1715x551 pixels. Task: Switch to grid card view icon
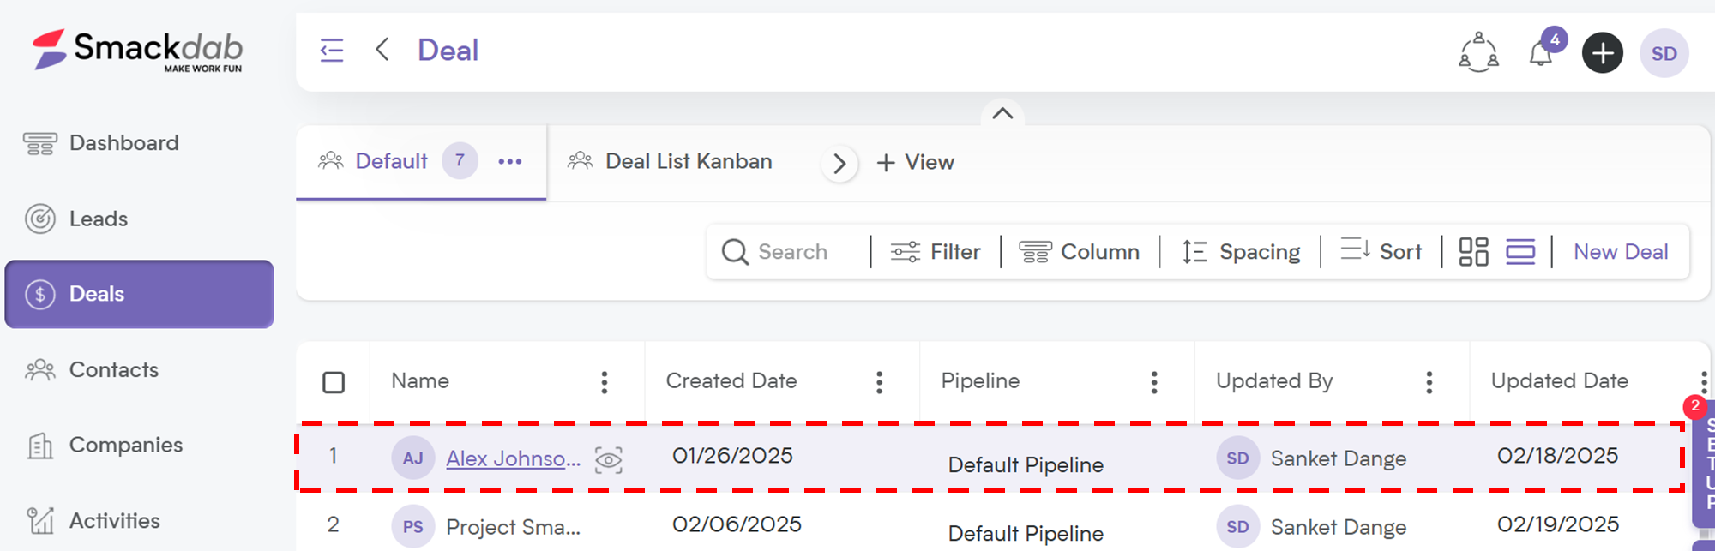tap(1473, 252)
